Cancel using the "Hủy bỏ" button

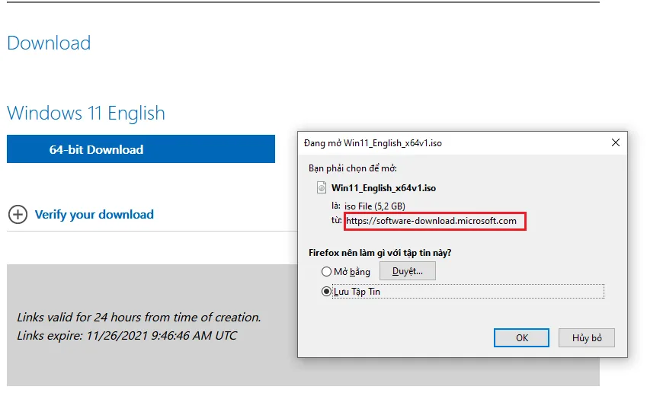[x=587, y=337]
